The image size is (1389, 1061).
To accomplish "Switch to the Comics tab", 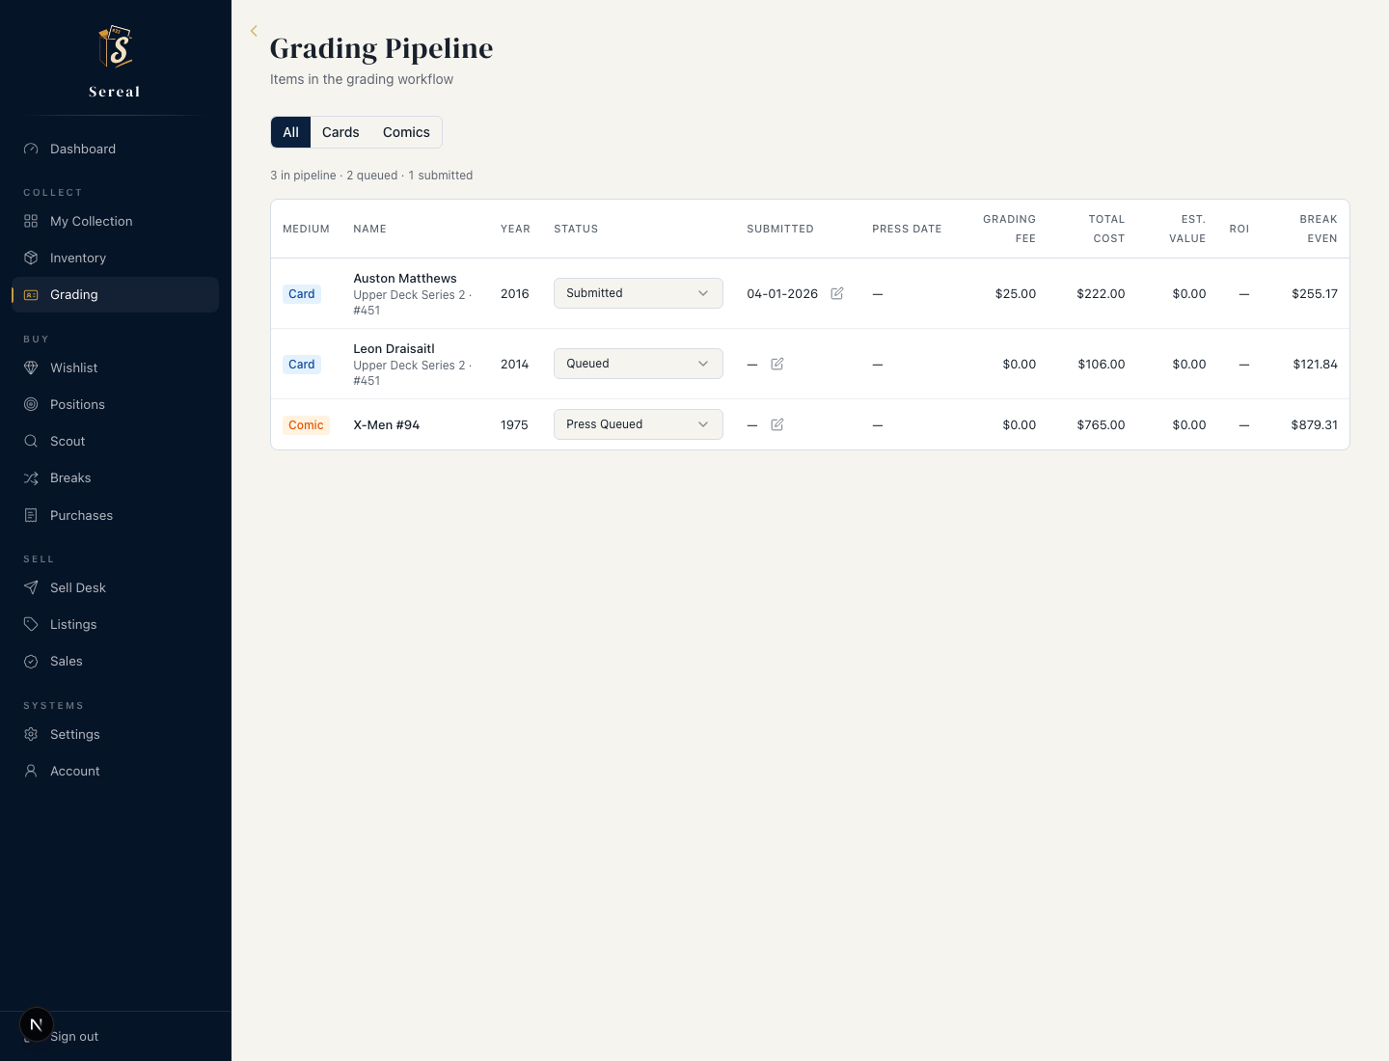I will [x=406, y=132].
